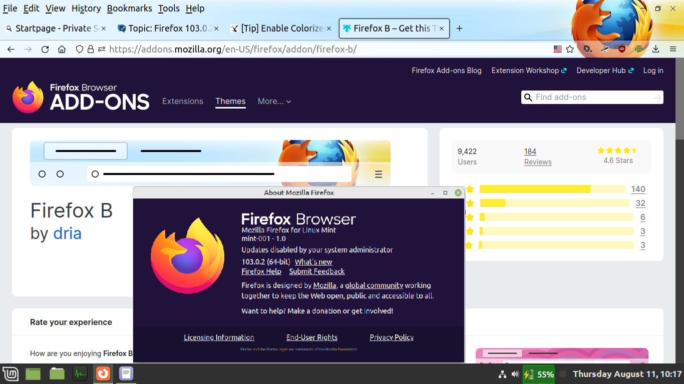Open the Firefox Add-ons Blog link
Screen dimensions: 684x384
[447, 70]
